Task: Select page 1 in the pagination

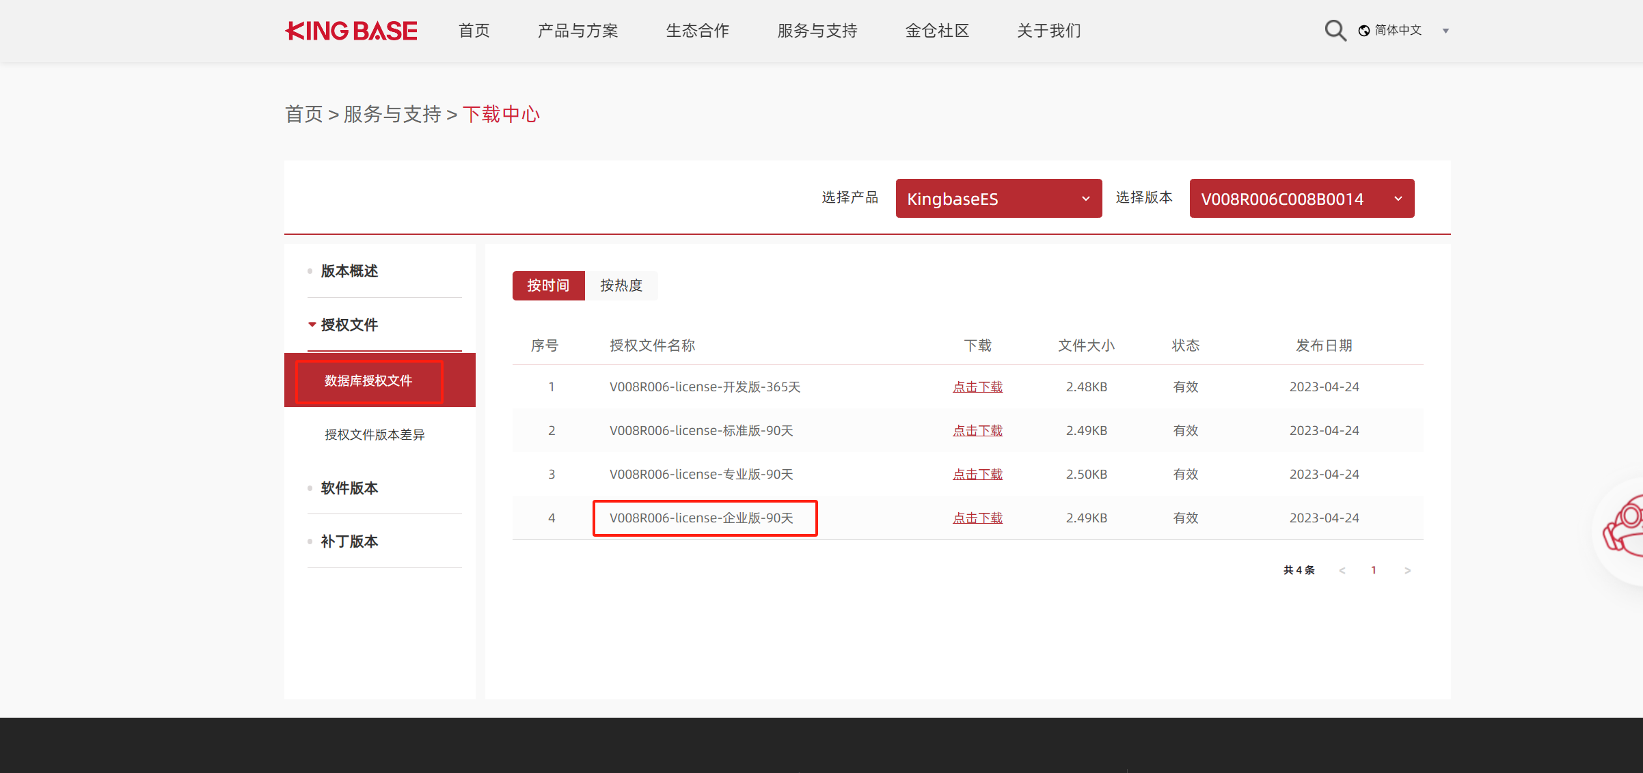Action: [1374, 570]
